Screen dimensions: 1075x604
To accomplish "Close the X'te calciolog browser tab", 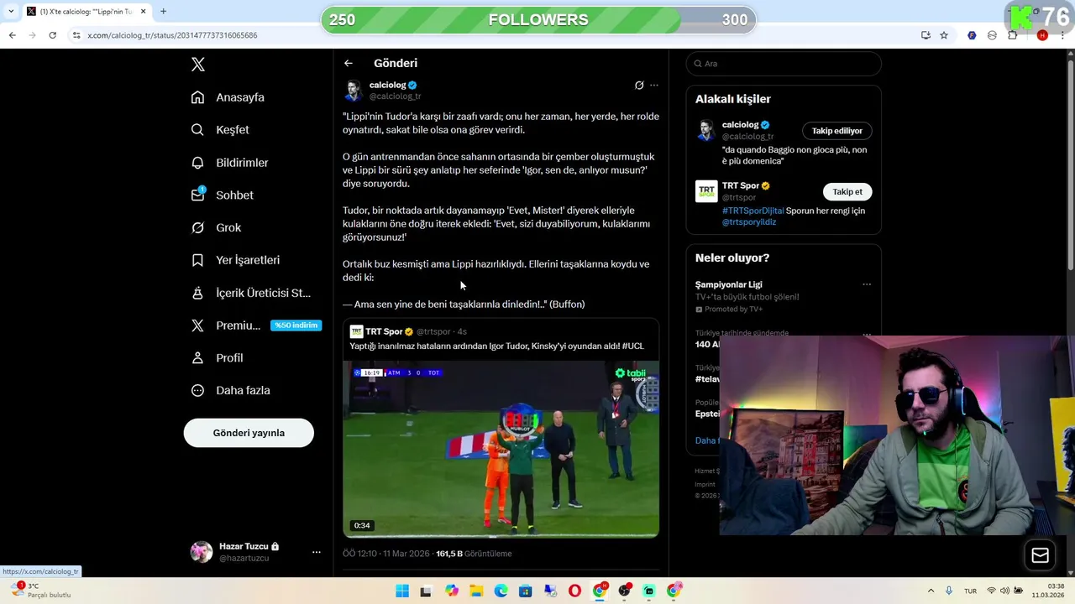I will 143,11.
